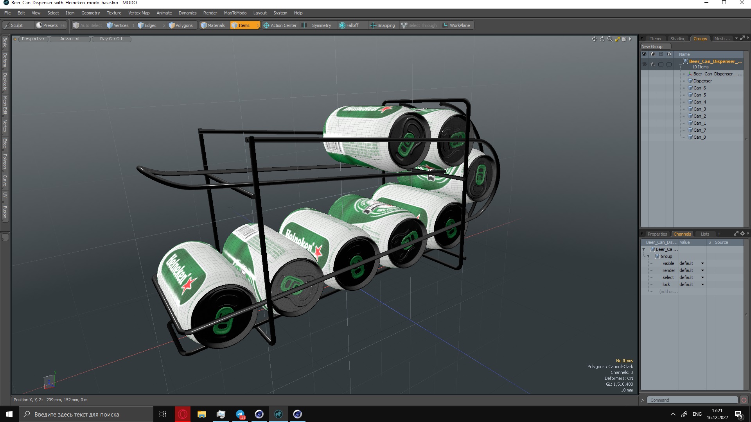Image resolution: width=751 pixels, height=422 pixels.
Task: Maximize the Groups panel with expand icon
Action: point(742,38)
